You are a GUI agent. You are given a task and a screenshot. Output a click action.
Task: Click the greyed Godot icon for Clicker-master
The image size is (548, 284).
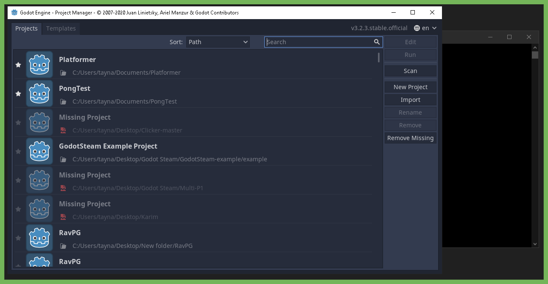click(x=39, y=122)
